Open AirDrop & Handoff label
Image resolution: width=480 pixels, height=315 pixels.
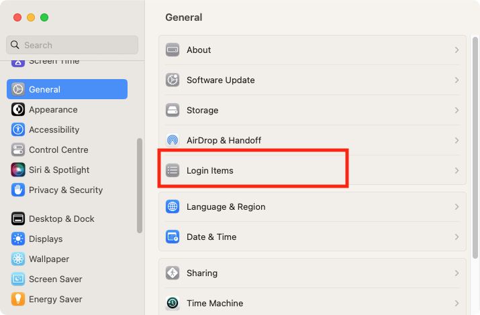click(x=224, y=140)
